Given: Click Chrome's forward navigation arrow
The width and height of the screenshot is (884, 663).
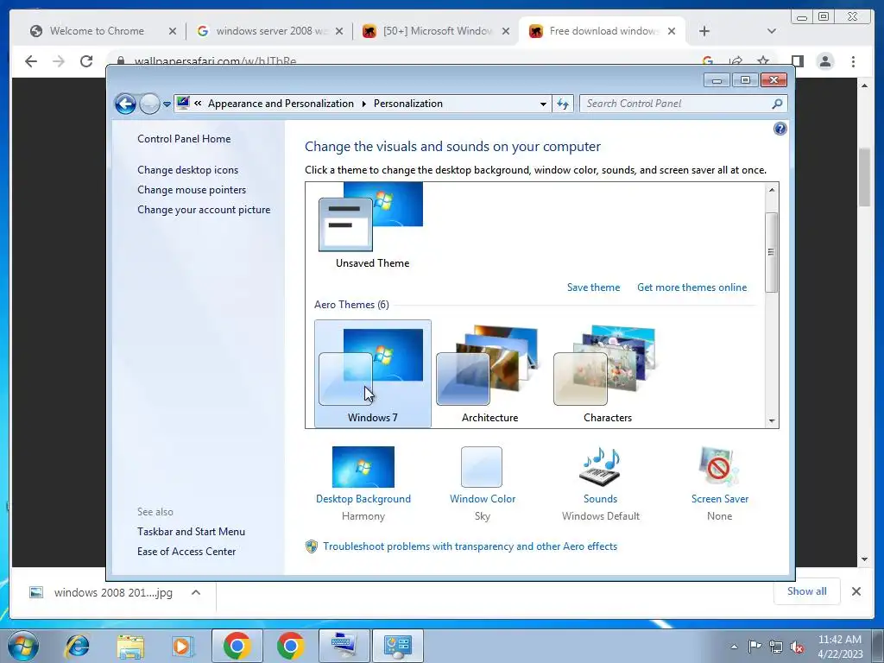Looking at the screenshot, I should pyautogui.click(x=59, y=61).
